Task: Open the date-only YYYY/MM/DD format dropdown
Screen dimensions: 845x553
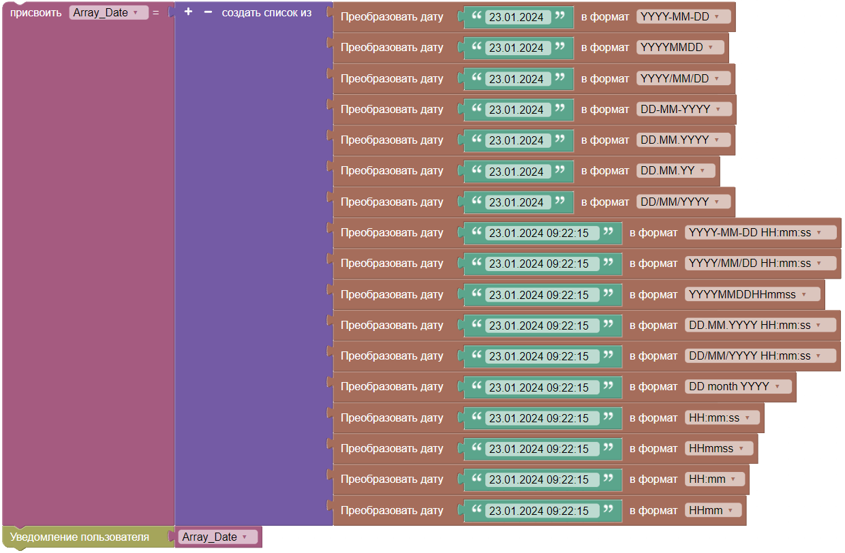Action: coord(683,79)
